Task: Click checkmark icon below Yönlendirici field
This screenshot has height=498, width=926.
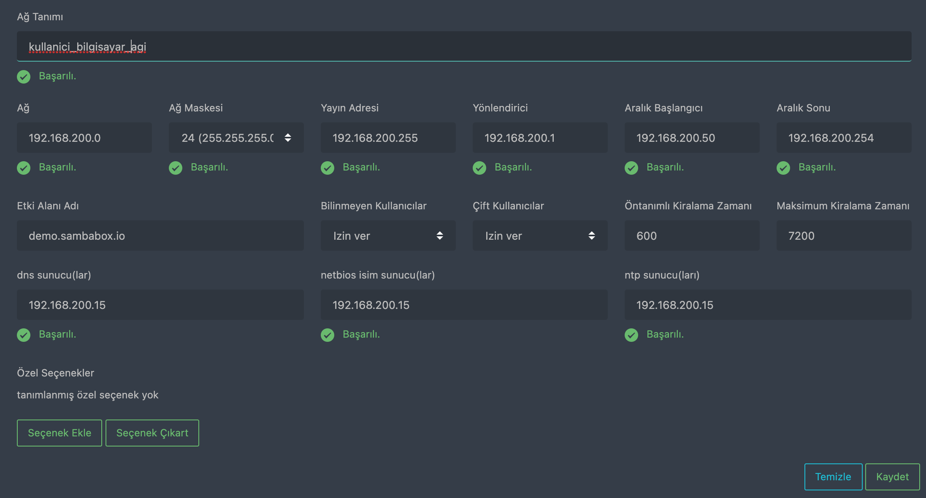Action: 479,168
